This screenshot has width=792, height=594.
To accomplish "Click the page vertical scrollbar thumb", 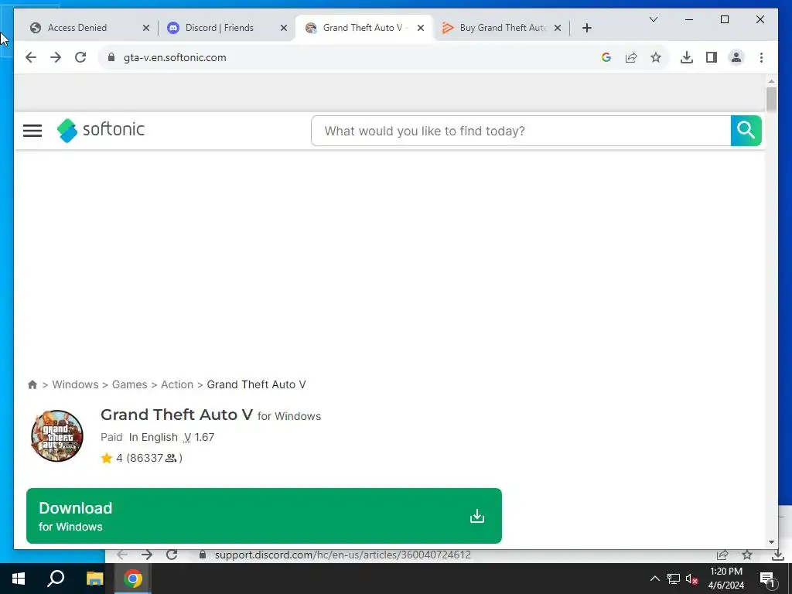I will coord(771,100).
